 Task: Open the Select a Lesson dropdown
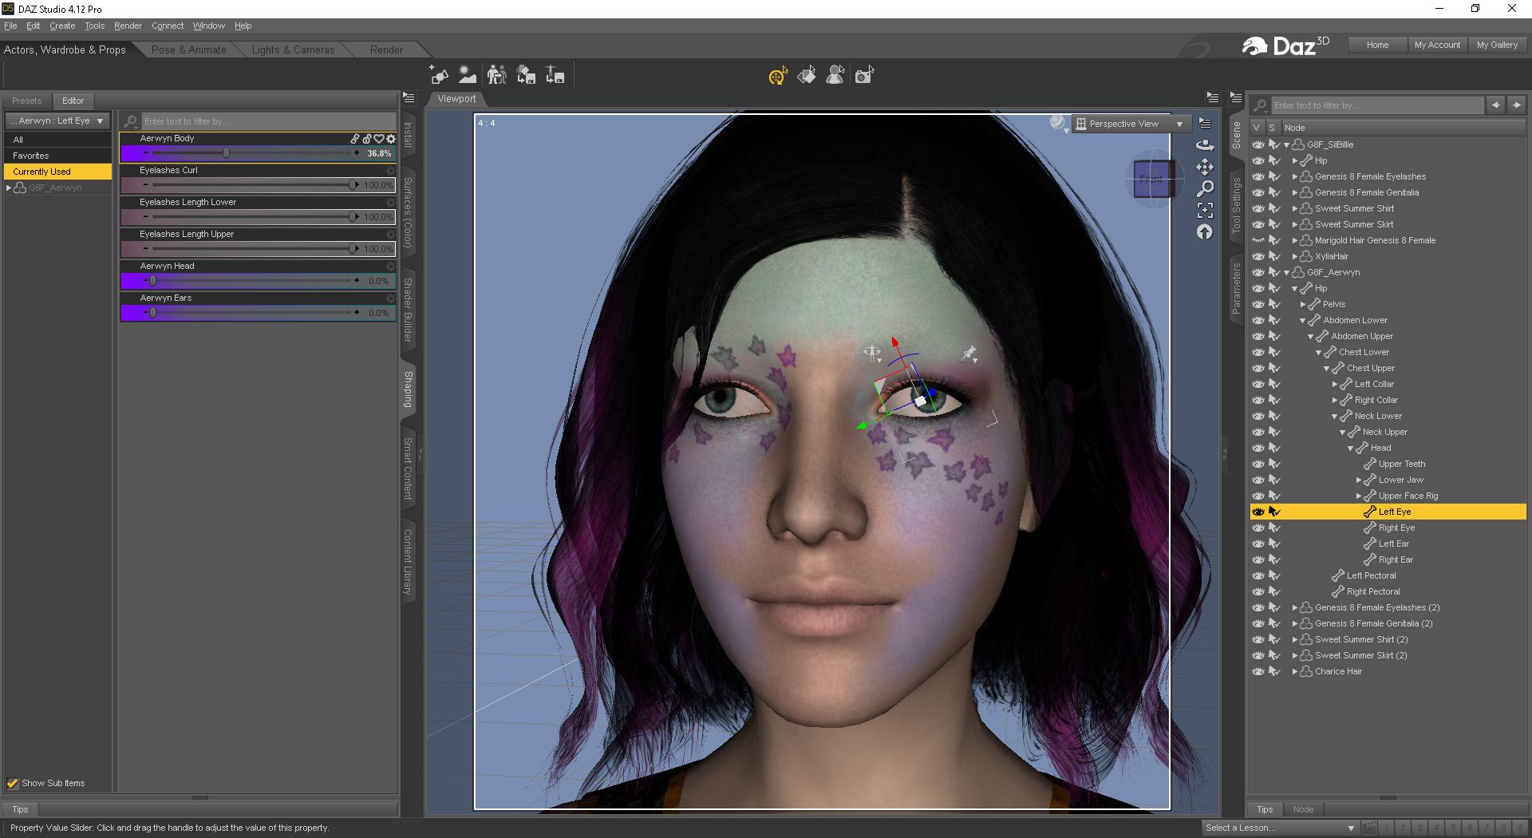coord(1280,828)
